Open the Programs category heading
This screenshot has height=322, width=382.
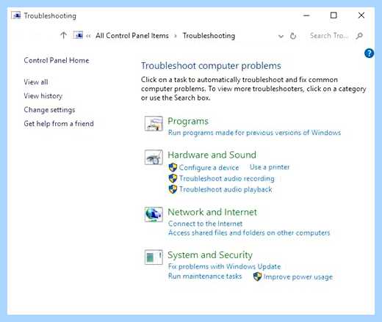tap(188, 121)
